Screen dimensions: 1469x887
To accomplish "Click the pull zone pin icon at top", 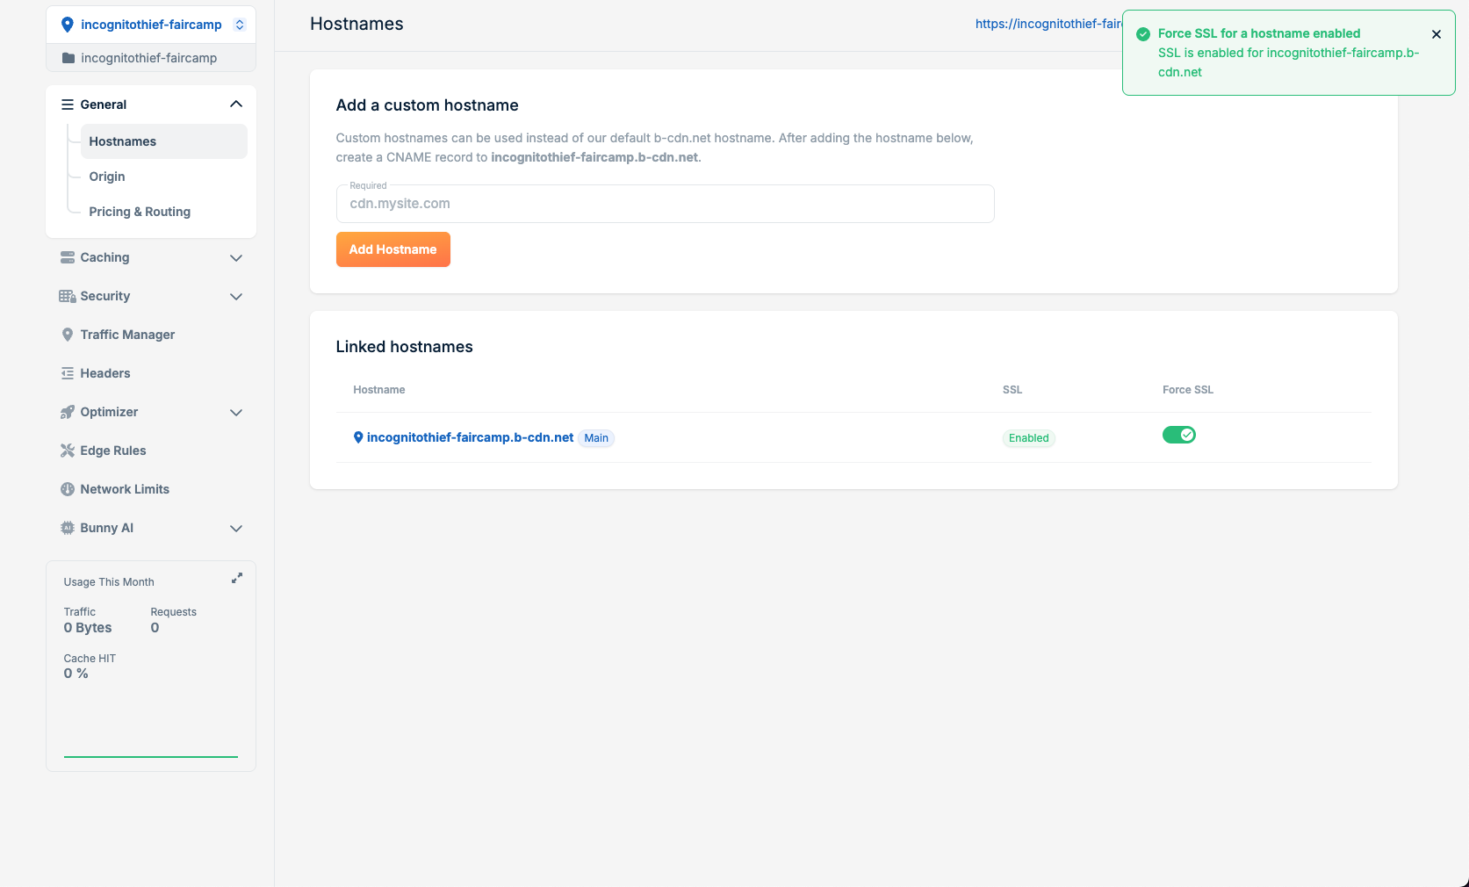I will 67,25.
